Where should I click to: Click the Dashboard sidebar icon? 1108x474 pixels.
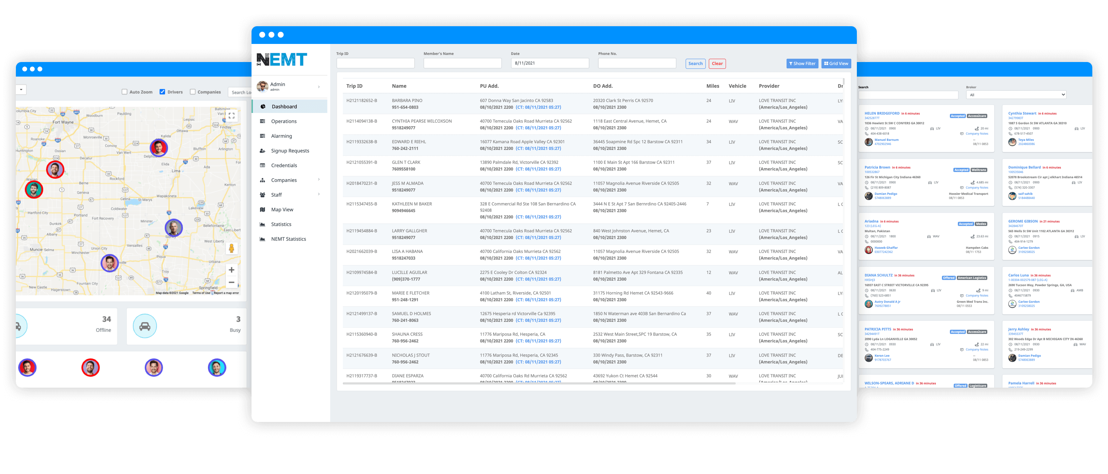coord(263,107)
